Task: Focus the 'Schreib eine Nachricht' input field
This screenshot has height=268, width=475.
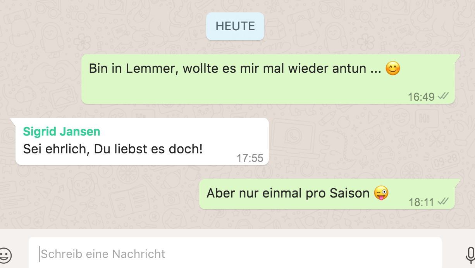Action: click(x=235, y=254)
